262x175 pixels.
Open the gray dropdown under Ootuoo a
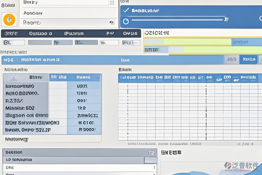click(40, 43)
